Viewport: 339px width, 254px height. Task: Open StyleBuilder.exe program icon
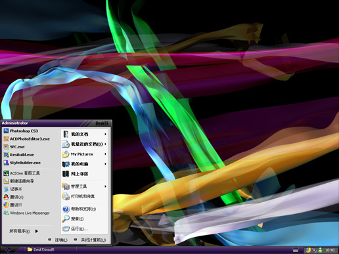click(x=6, y=163)
